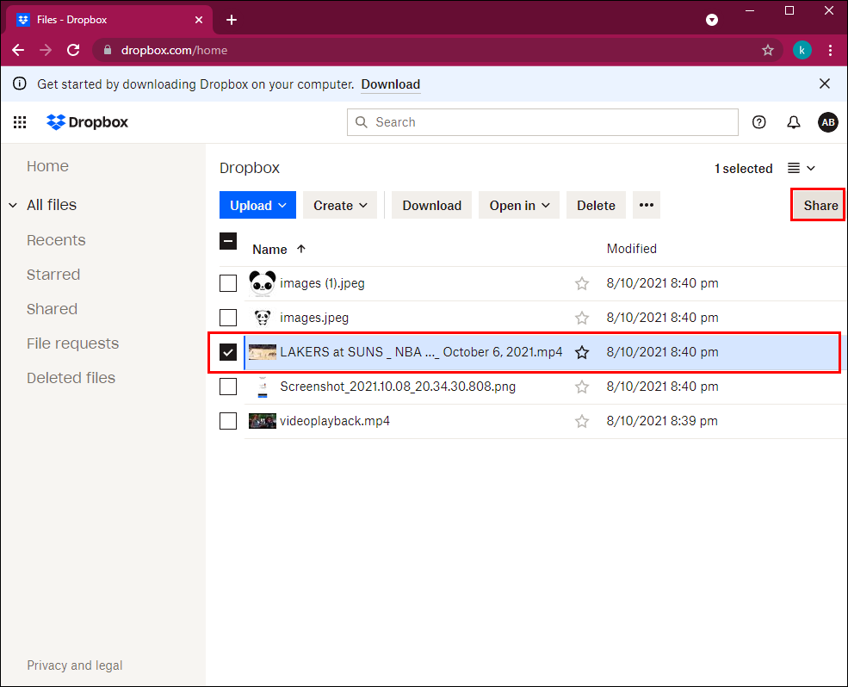Open File requests in the sidebar

[73, 343]
